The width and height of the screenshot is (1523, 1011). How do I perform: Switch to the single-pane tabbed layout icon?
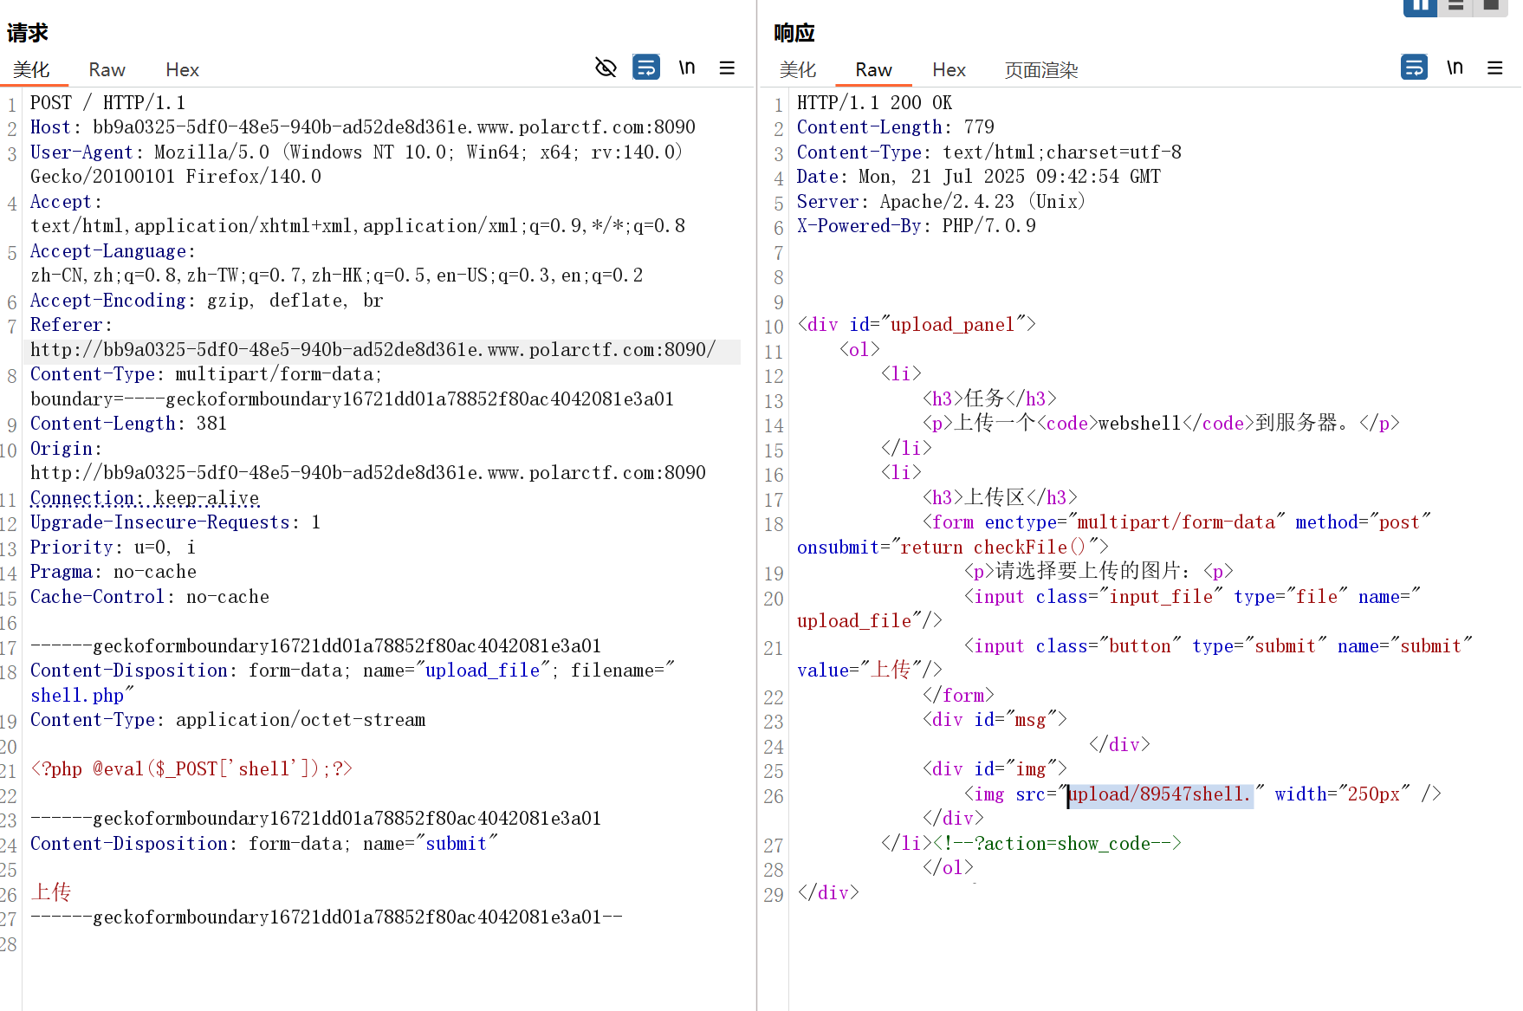(1490, 7)
